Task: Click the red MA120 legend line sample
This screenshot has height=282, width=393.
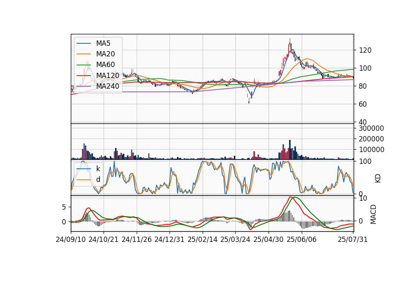Action: click(84, 76)
